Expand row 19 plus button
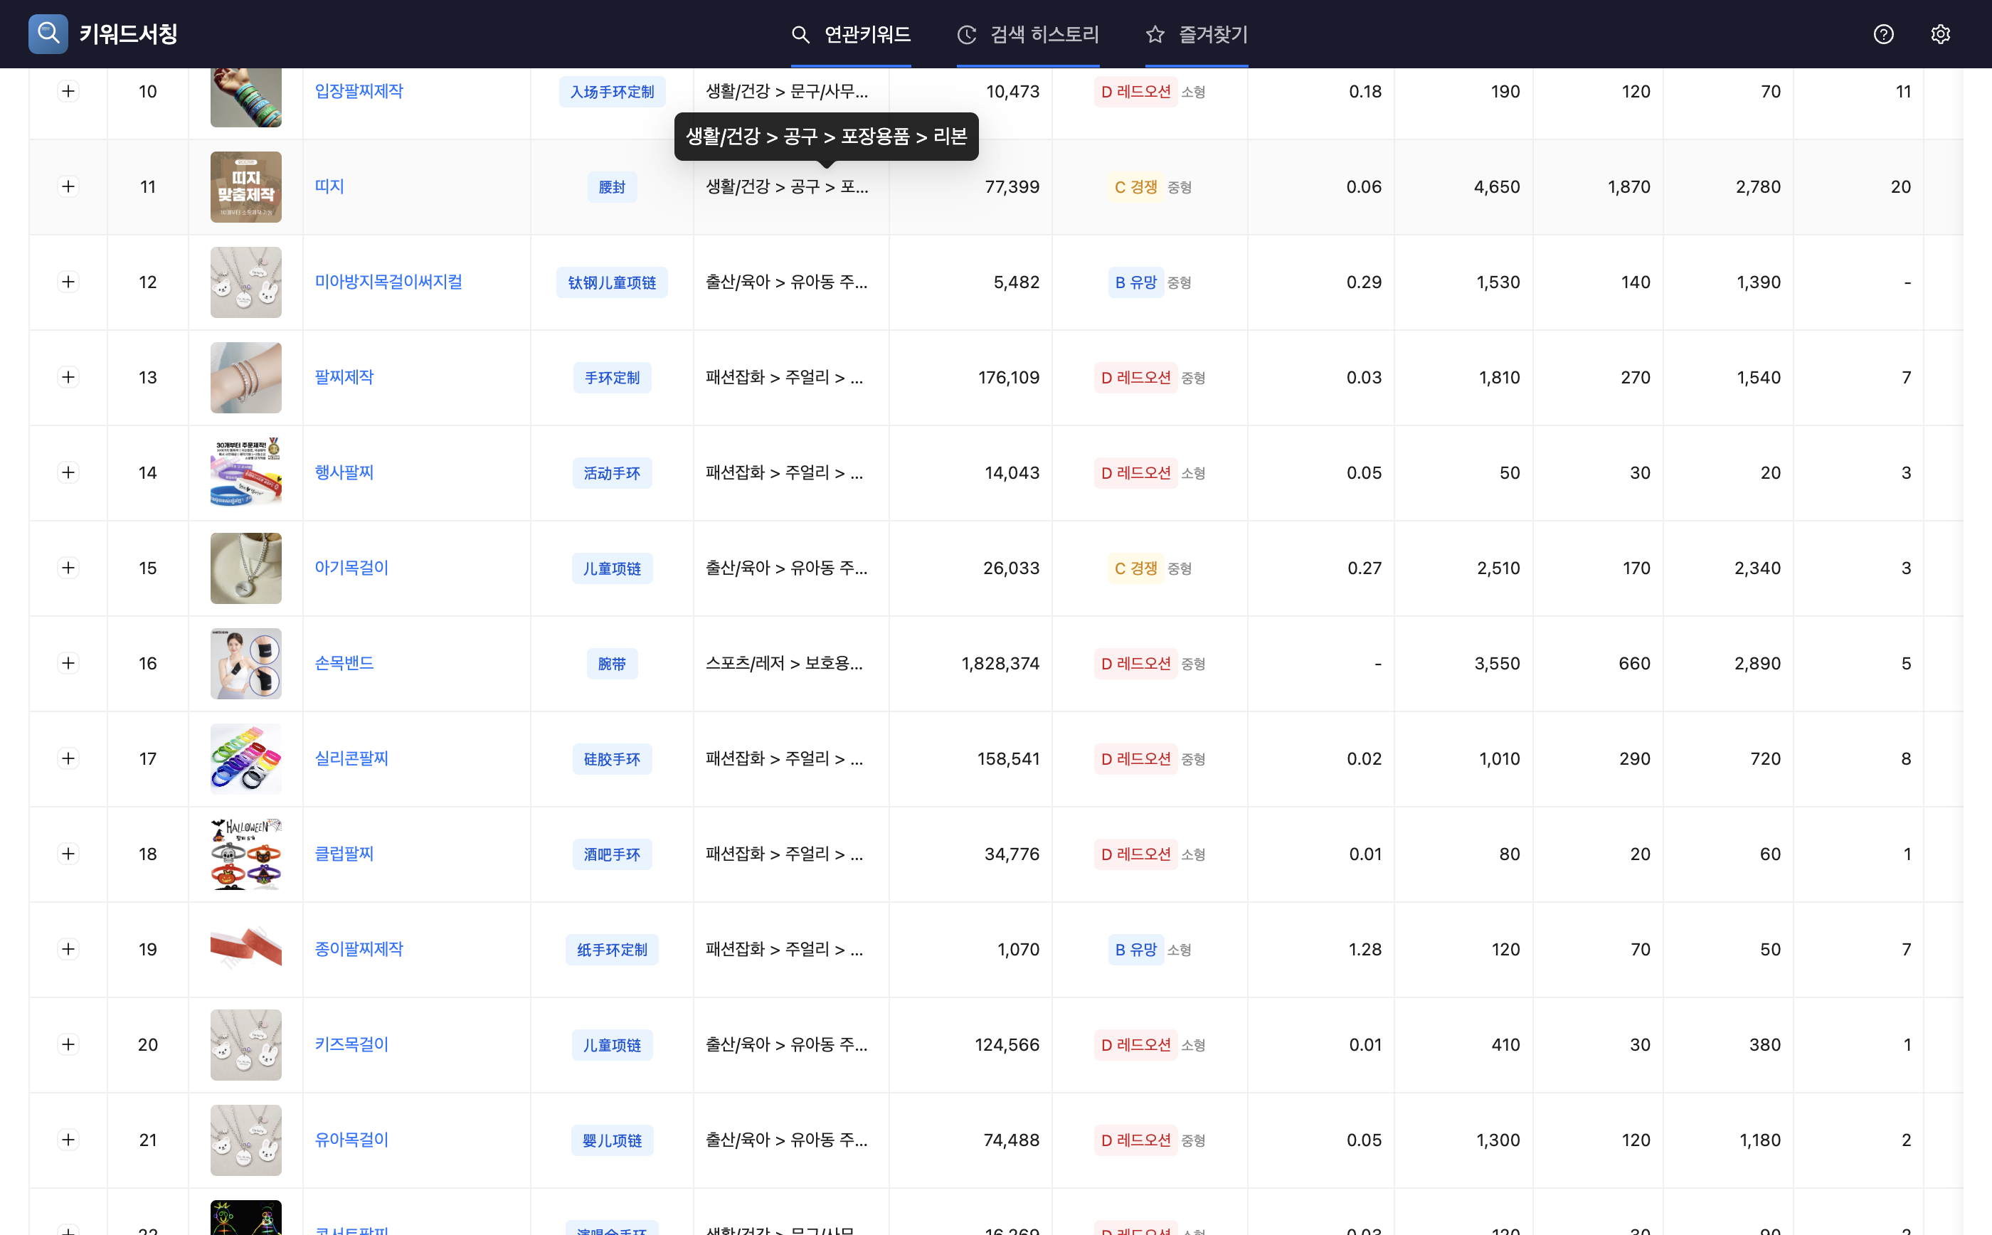Image resolution: width=1992 pixels, height=1235 pixels. (x=68, y=949)
